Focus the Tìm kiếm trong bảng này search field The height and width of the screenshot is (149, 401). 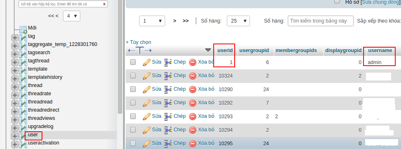click(x=320, y=21)
